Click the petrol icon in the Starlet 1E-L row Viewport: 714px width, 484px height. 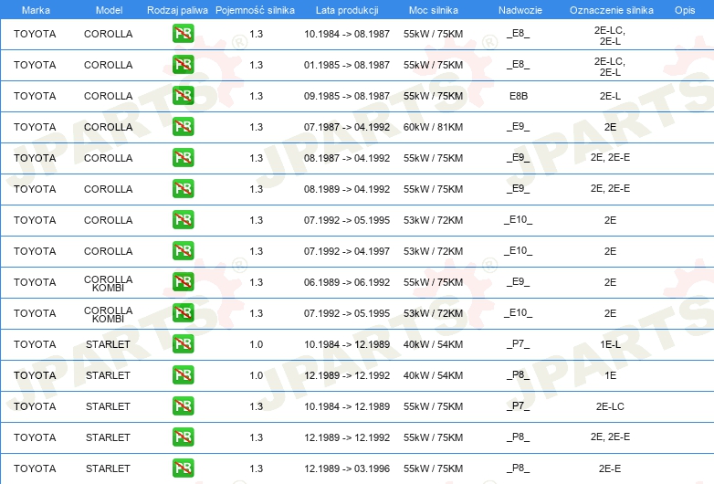(183, 343)
